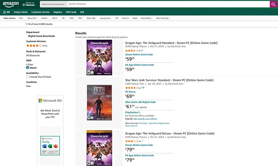Open Dragon Age Veilguard Standard title link
Viewport: 278px width, 166px height.
171,43
